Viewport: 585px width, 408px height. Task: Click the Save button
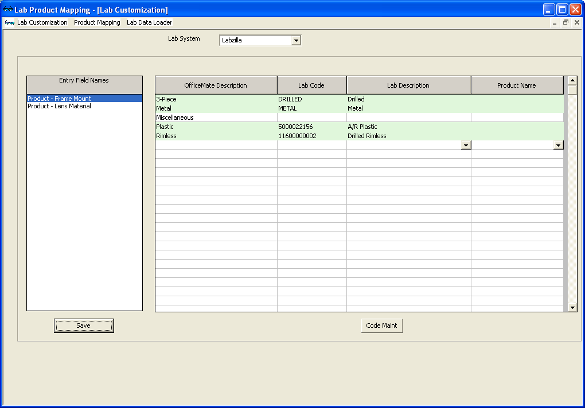(84, 325)
